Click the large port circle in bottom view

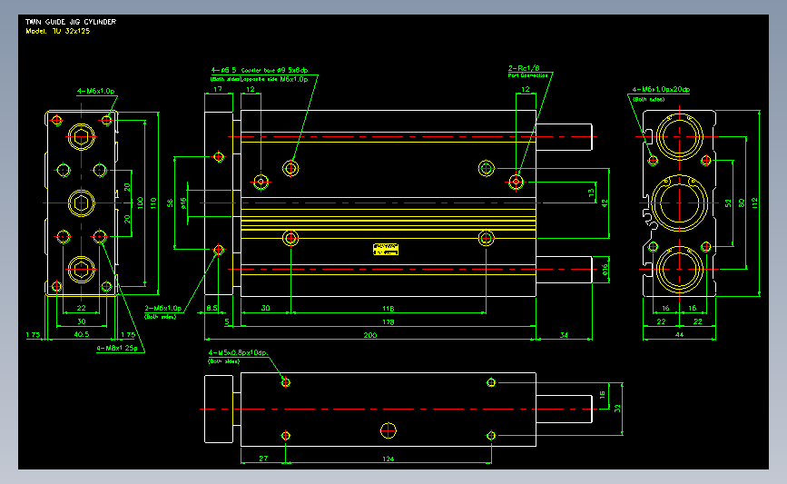click(x=388, y=430)
